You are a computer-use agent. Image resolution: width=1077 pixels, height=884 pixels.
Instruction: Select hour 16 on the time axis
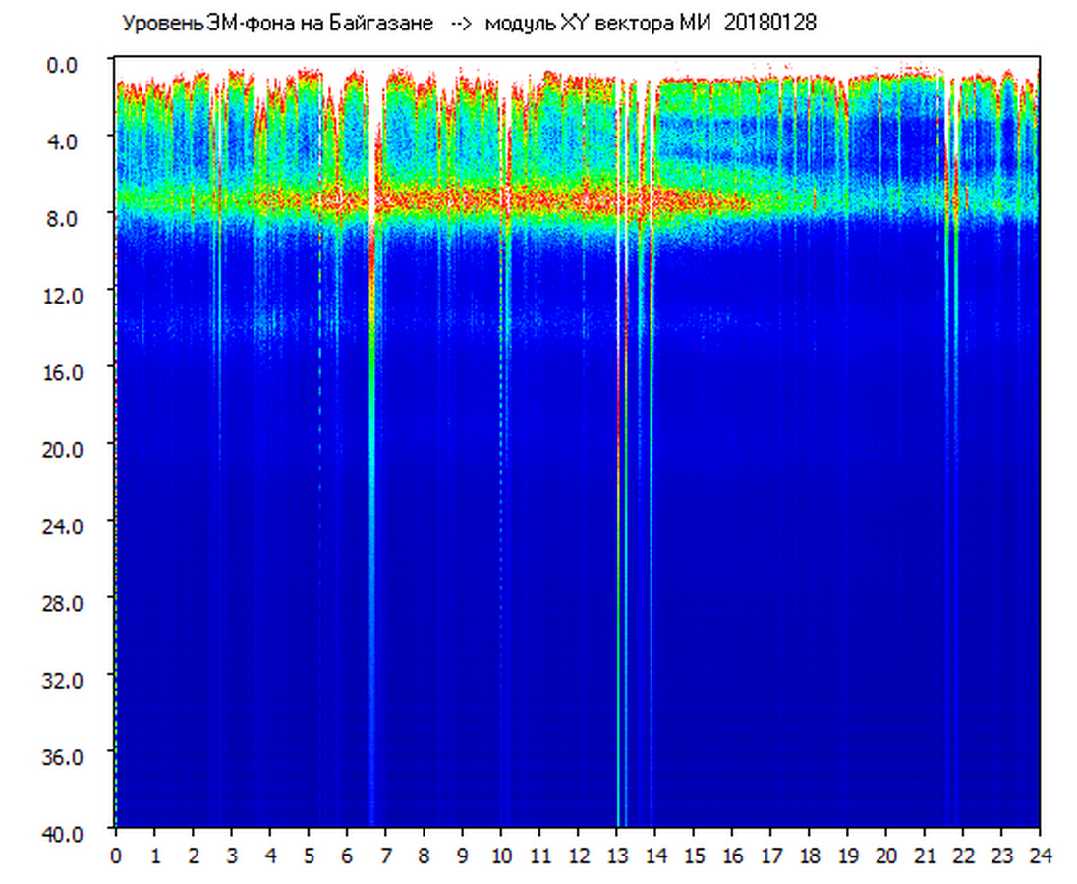[x=732, y=856]
